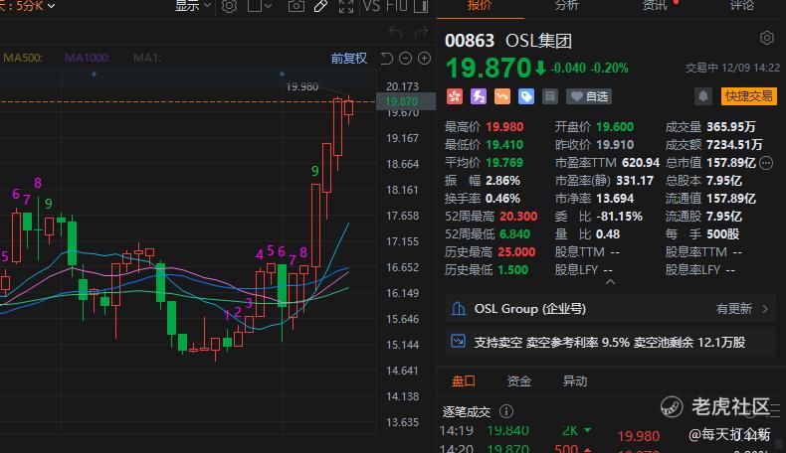The width and height of the screenshot is (786, 453).
Task: Select the 异动 unusual activity tab
Action: click(574, 380)
